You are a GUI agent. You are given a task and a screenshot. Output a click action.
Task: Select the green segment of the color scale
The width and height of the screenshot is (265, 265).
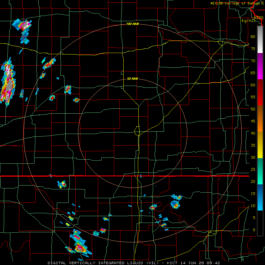click(260, 171)
